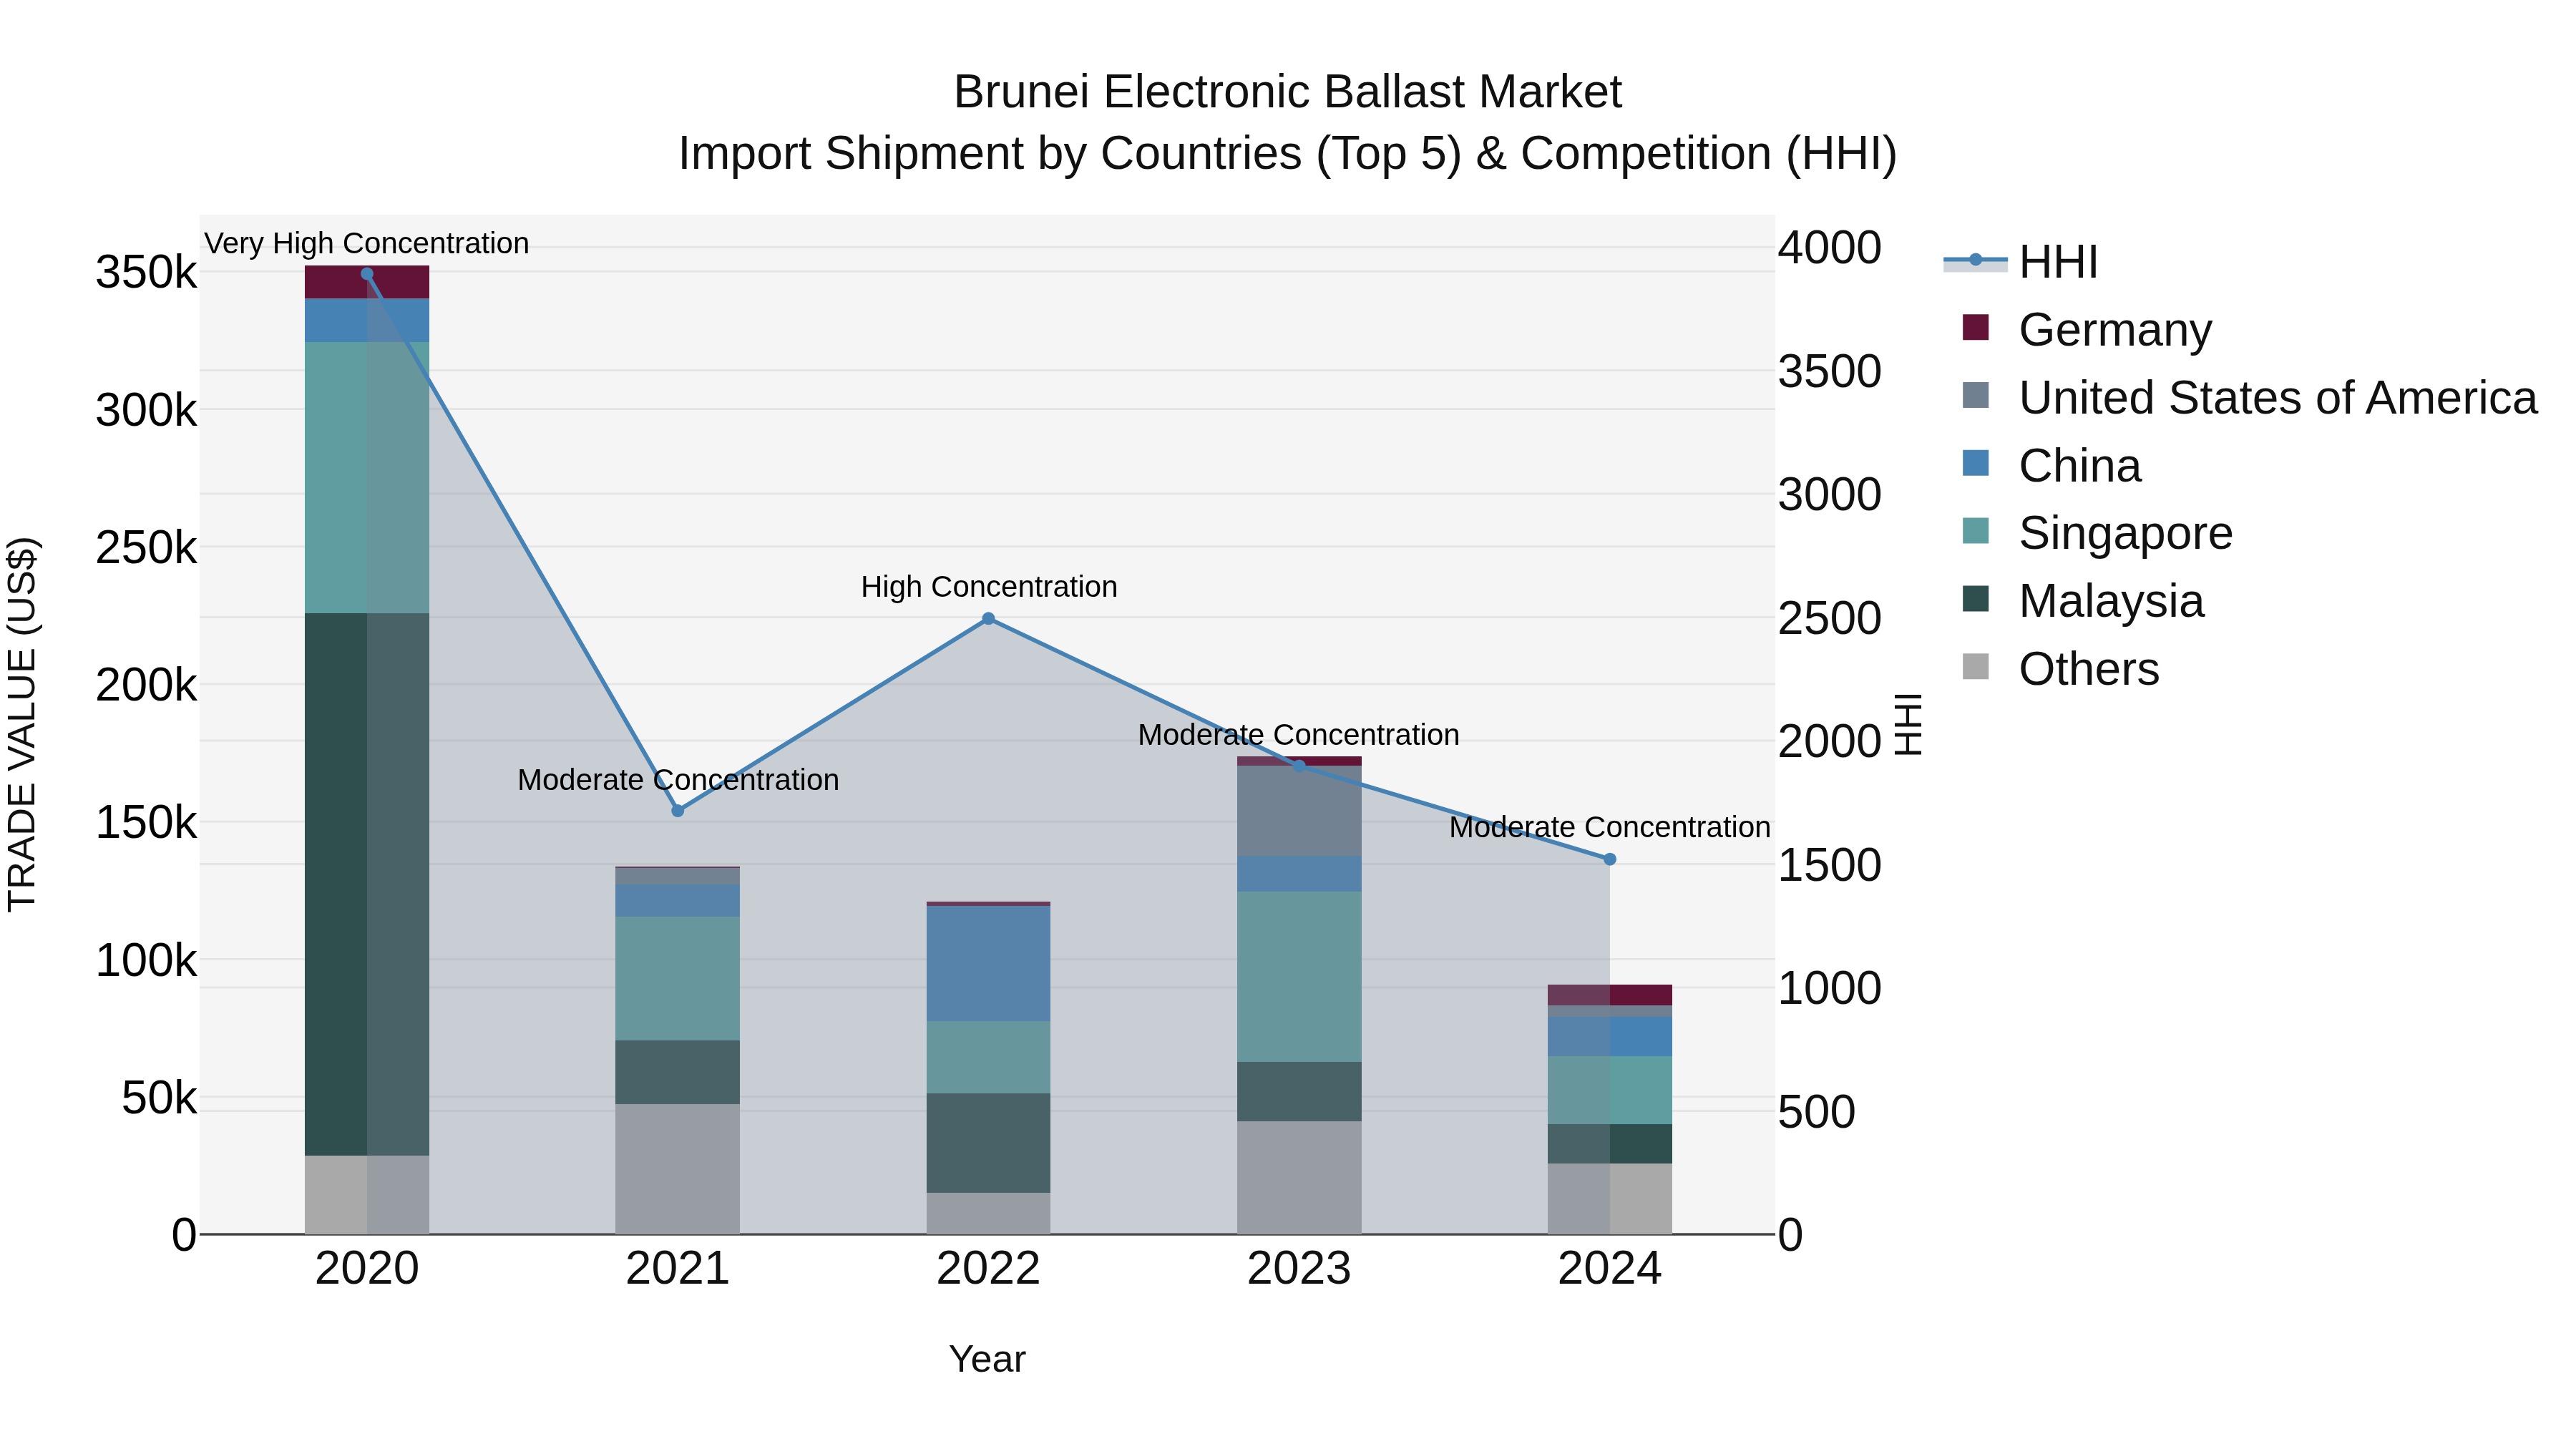This screenshot has height=1449, width=2576.
Task: Click 'Moderate Concentration' annotation near 2023
Action: tap(1299, 735)
